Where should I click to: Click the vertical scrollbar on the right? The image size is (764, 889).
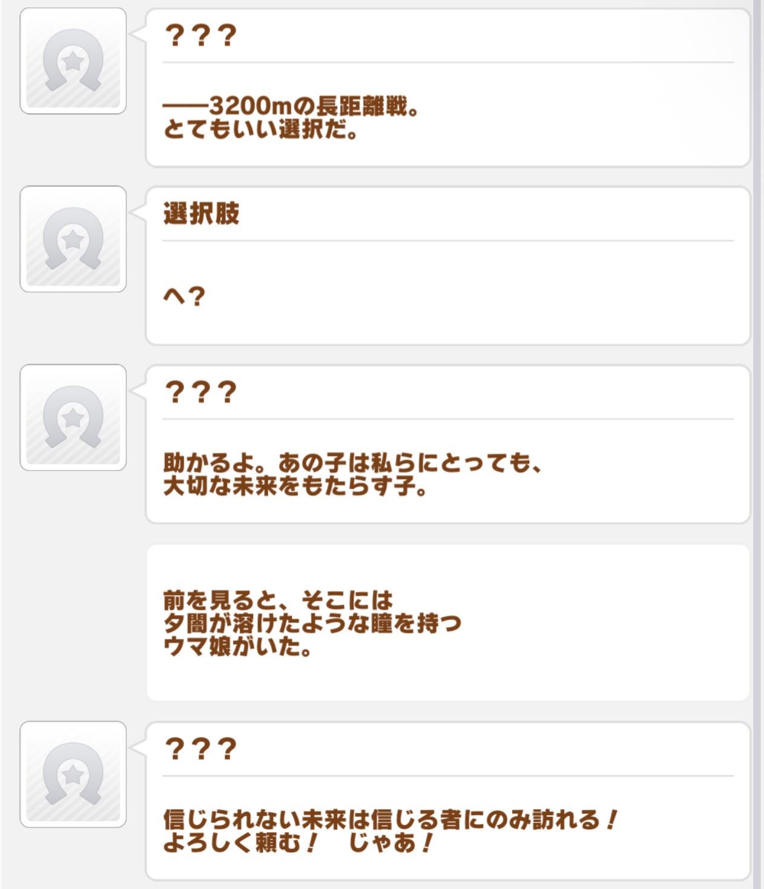coord(757,444)
